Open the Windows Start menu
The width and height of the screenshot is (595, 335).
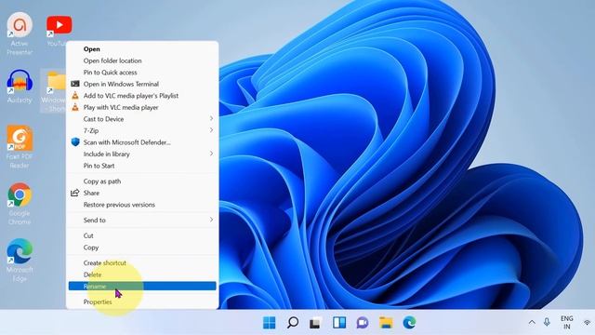(x=269, y=323)
